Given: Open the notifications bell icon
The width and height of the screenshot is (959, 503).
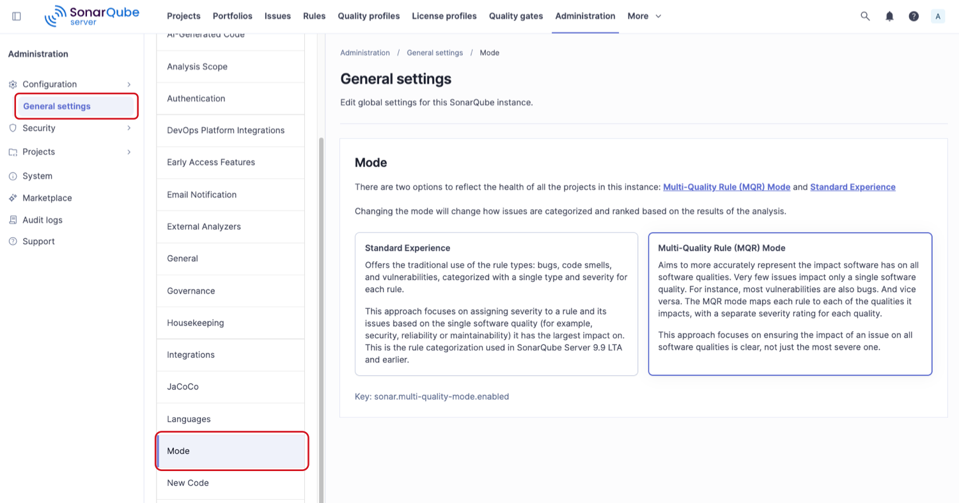Looking at the screenshot, I should [x=889, y=16].
